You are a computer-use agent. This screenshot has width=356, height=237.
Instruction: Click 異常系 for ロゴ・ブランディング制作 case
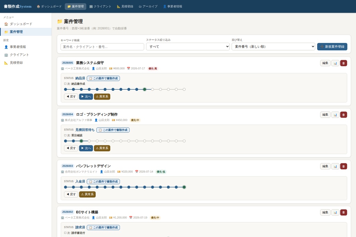(x=102, y=148)
